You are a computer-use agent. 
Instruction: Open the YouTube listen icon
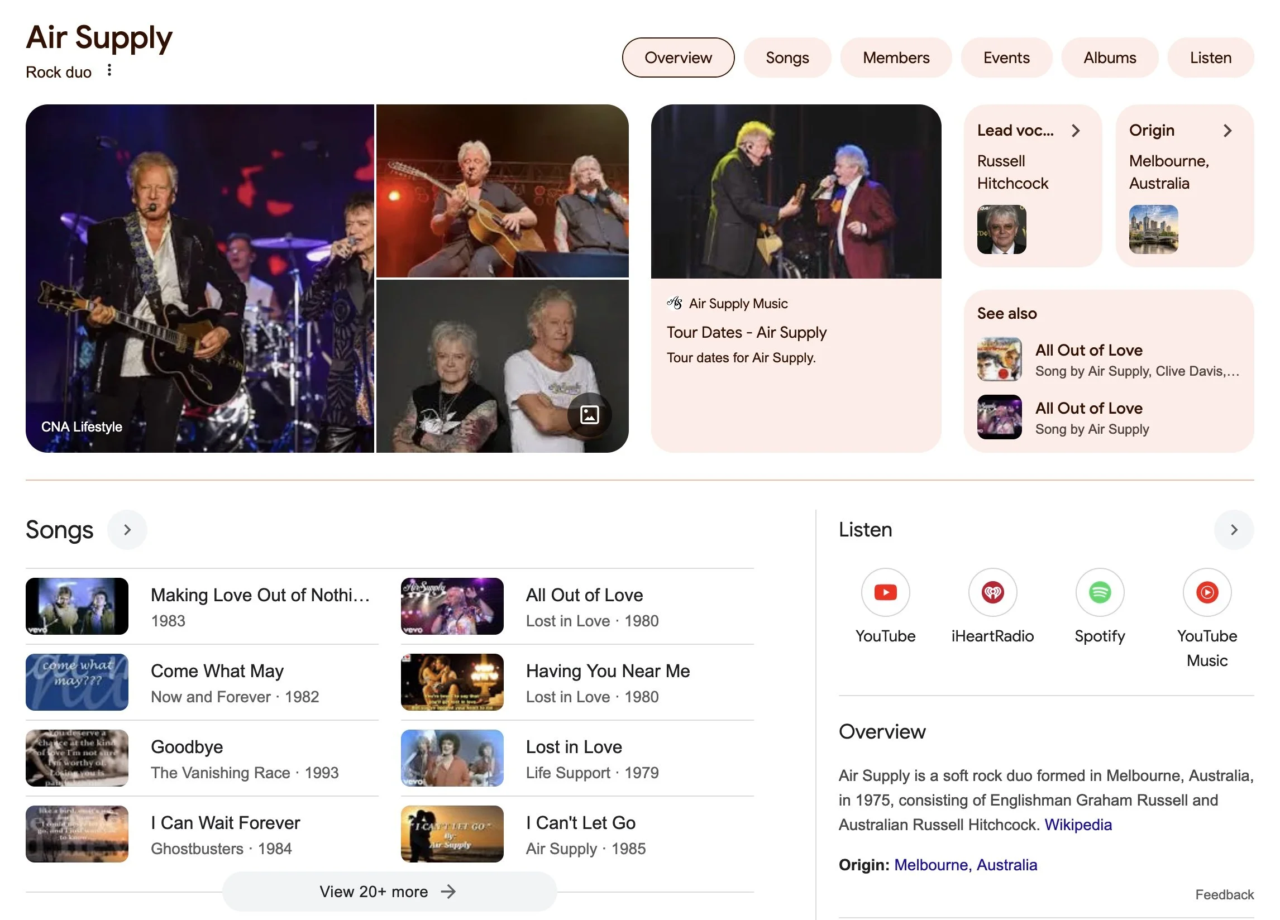coord(885,592)
